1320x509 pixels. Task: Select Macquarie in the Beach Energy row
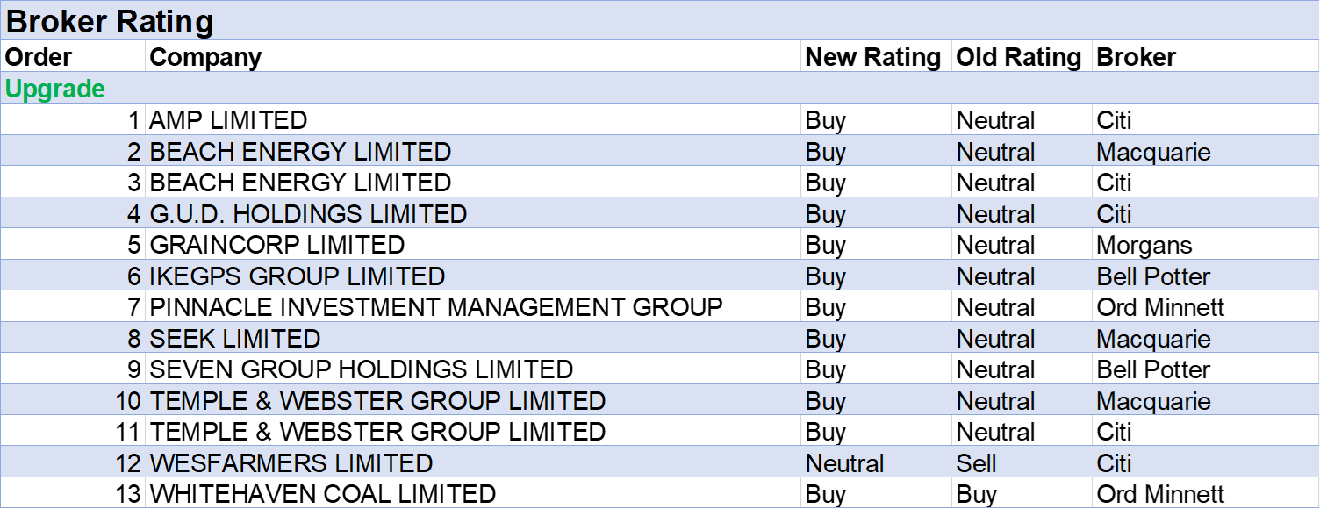click(1153, 152)
